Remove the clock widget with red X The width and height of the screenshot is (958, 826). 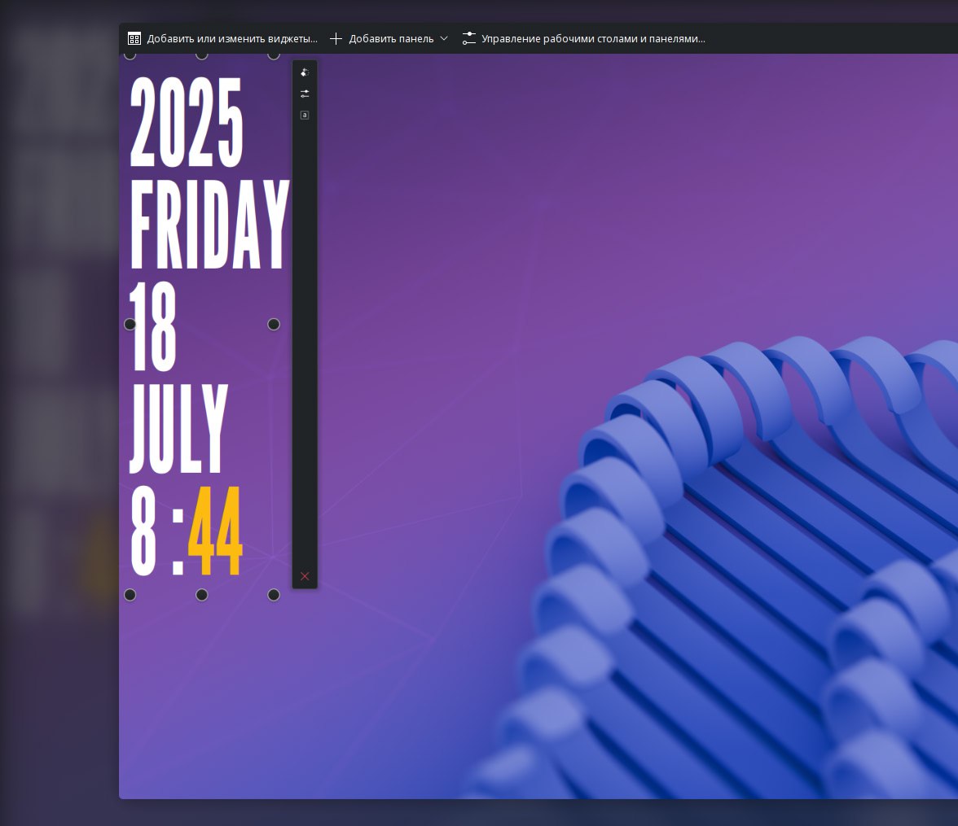tap(305, 576)
